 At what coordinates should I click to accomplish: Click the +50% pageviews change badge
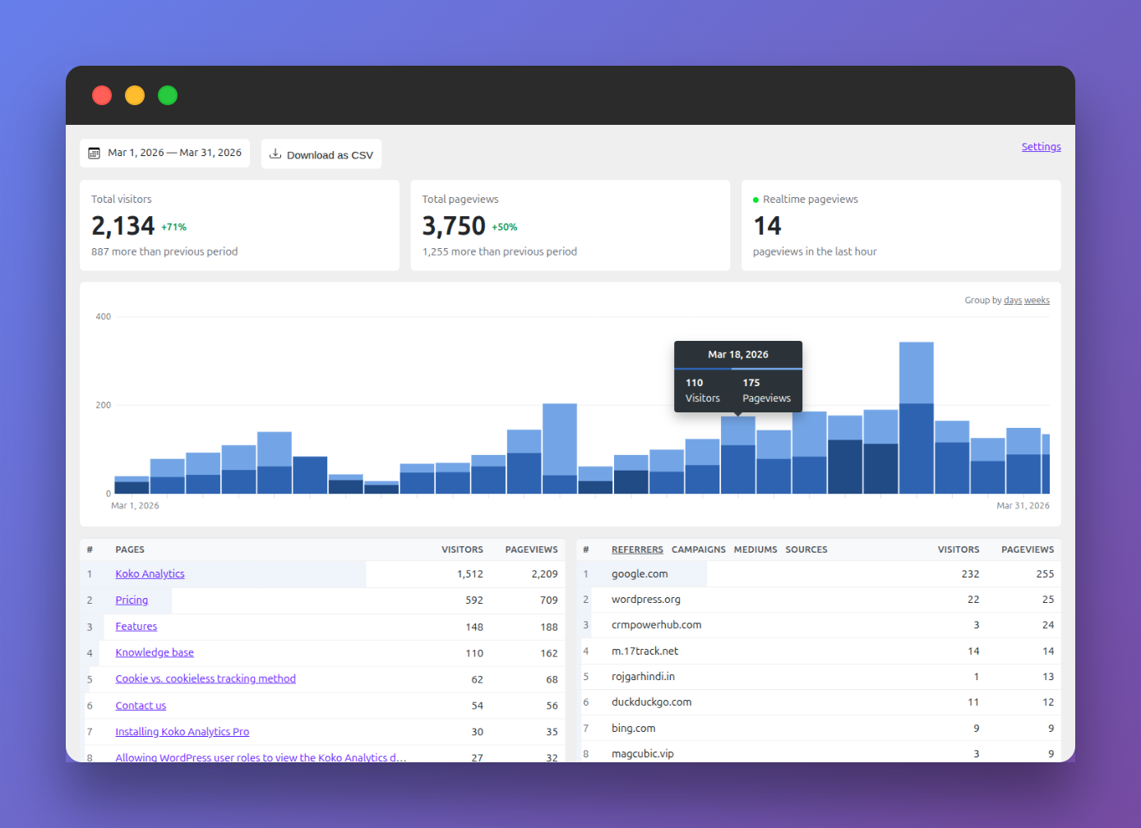504,228
